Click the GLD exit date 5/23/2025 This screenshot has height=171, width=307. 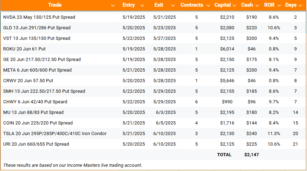(164, 28)
